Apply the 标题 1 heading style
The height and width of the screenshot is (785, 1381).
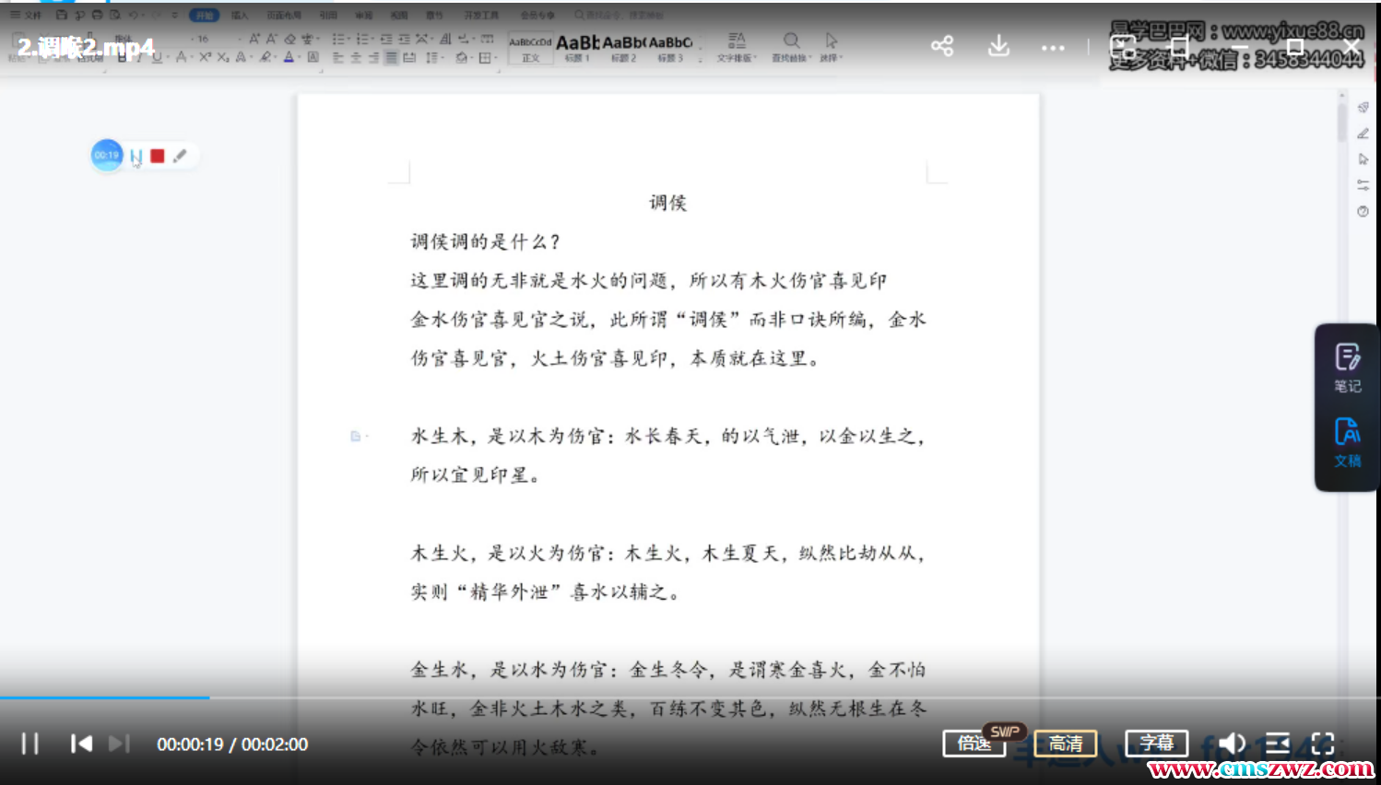click(577, 47)
